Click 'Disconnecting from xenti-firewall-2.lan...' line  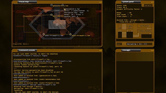coord(33,59)
